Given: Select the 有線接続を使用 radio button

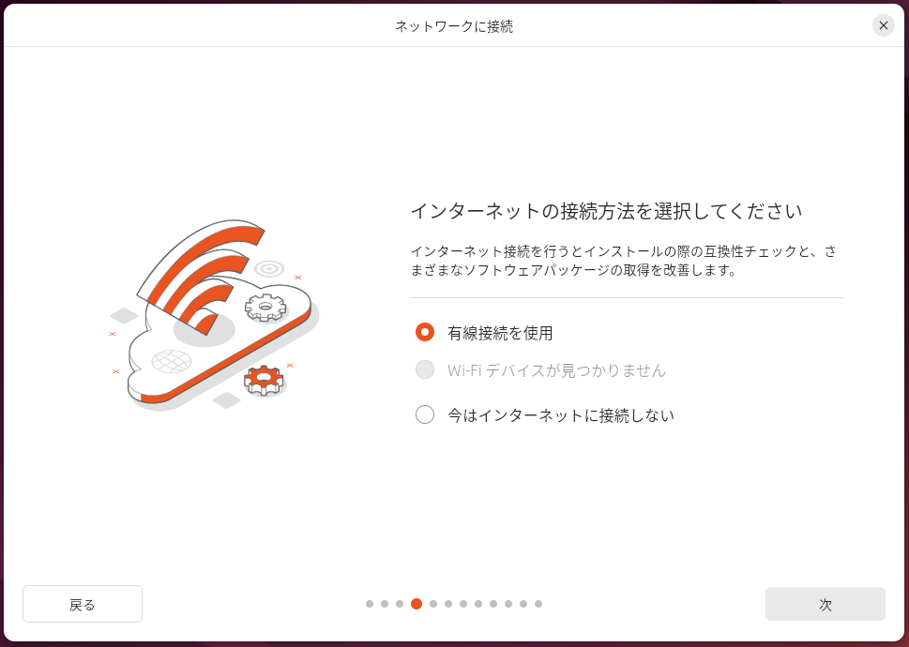Looking at the screenshot, I should [x=424, y=333].
